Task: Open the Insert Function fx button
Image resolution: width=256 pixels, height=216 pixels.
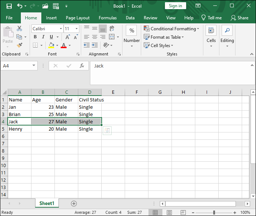Action: point(82,66)
